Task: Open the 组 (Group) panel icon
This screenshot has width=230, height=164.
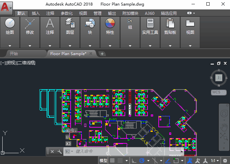Action: point(130,21)
